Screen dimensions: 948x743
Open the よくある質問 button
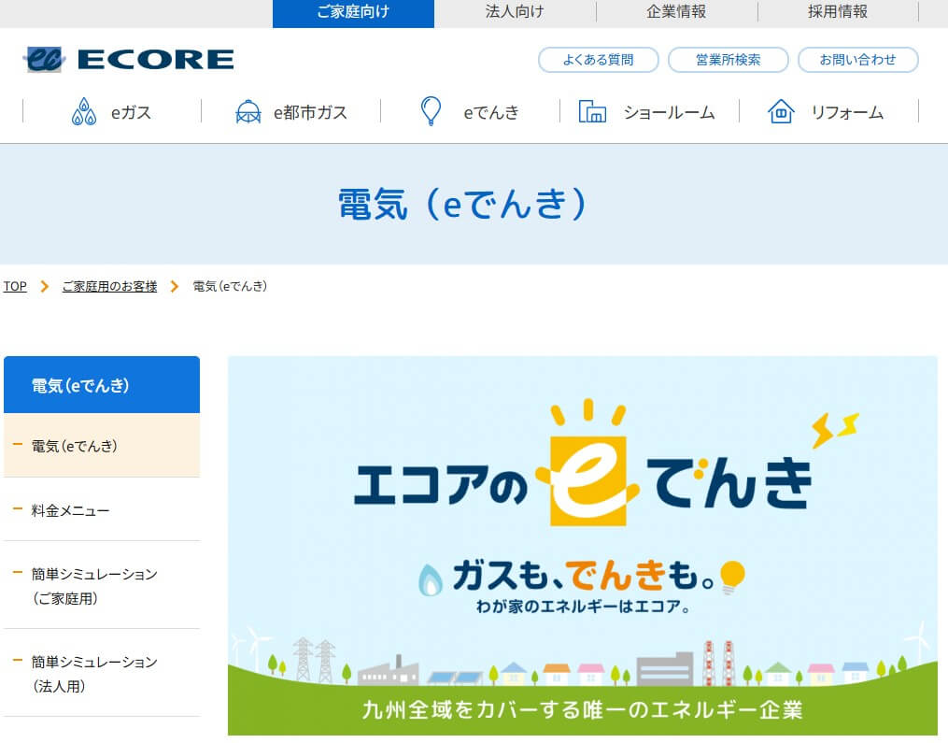click(x=599, y=59)
